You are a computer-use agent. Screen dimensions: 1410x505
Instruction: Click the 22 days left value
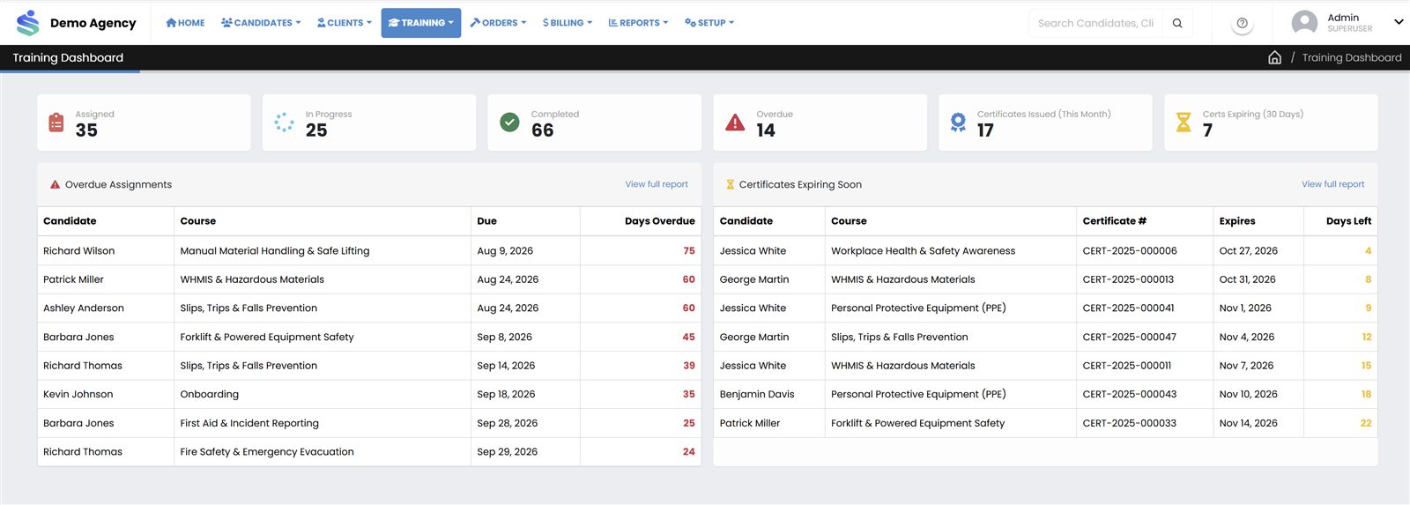point(1366,423)
